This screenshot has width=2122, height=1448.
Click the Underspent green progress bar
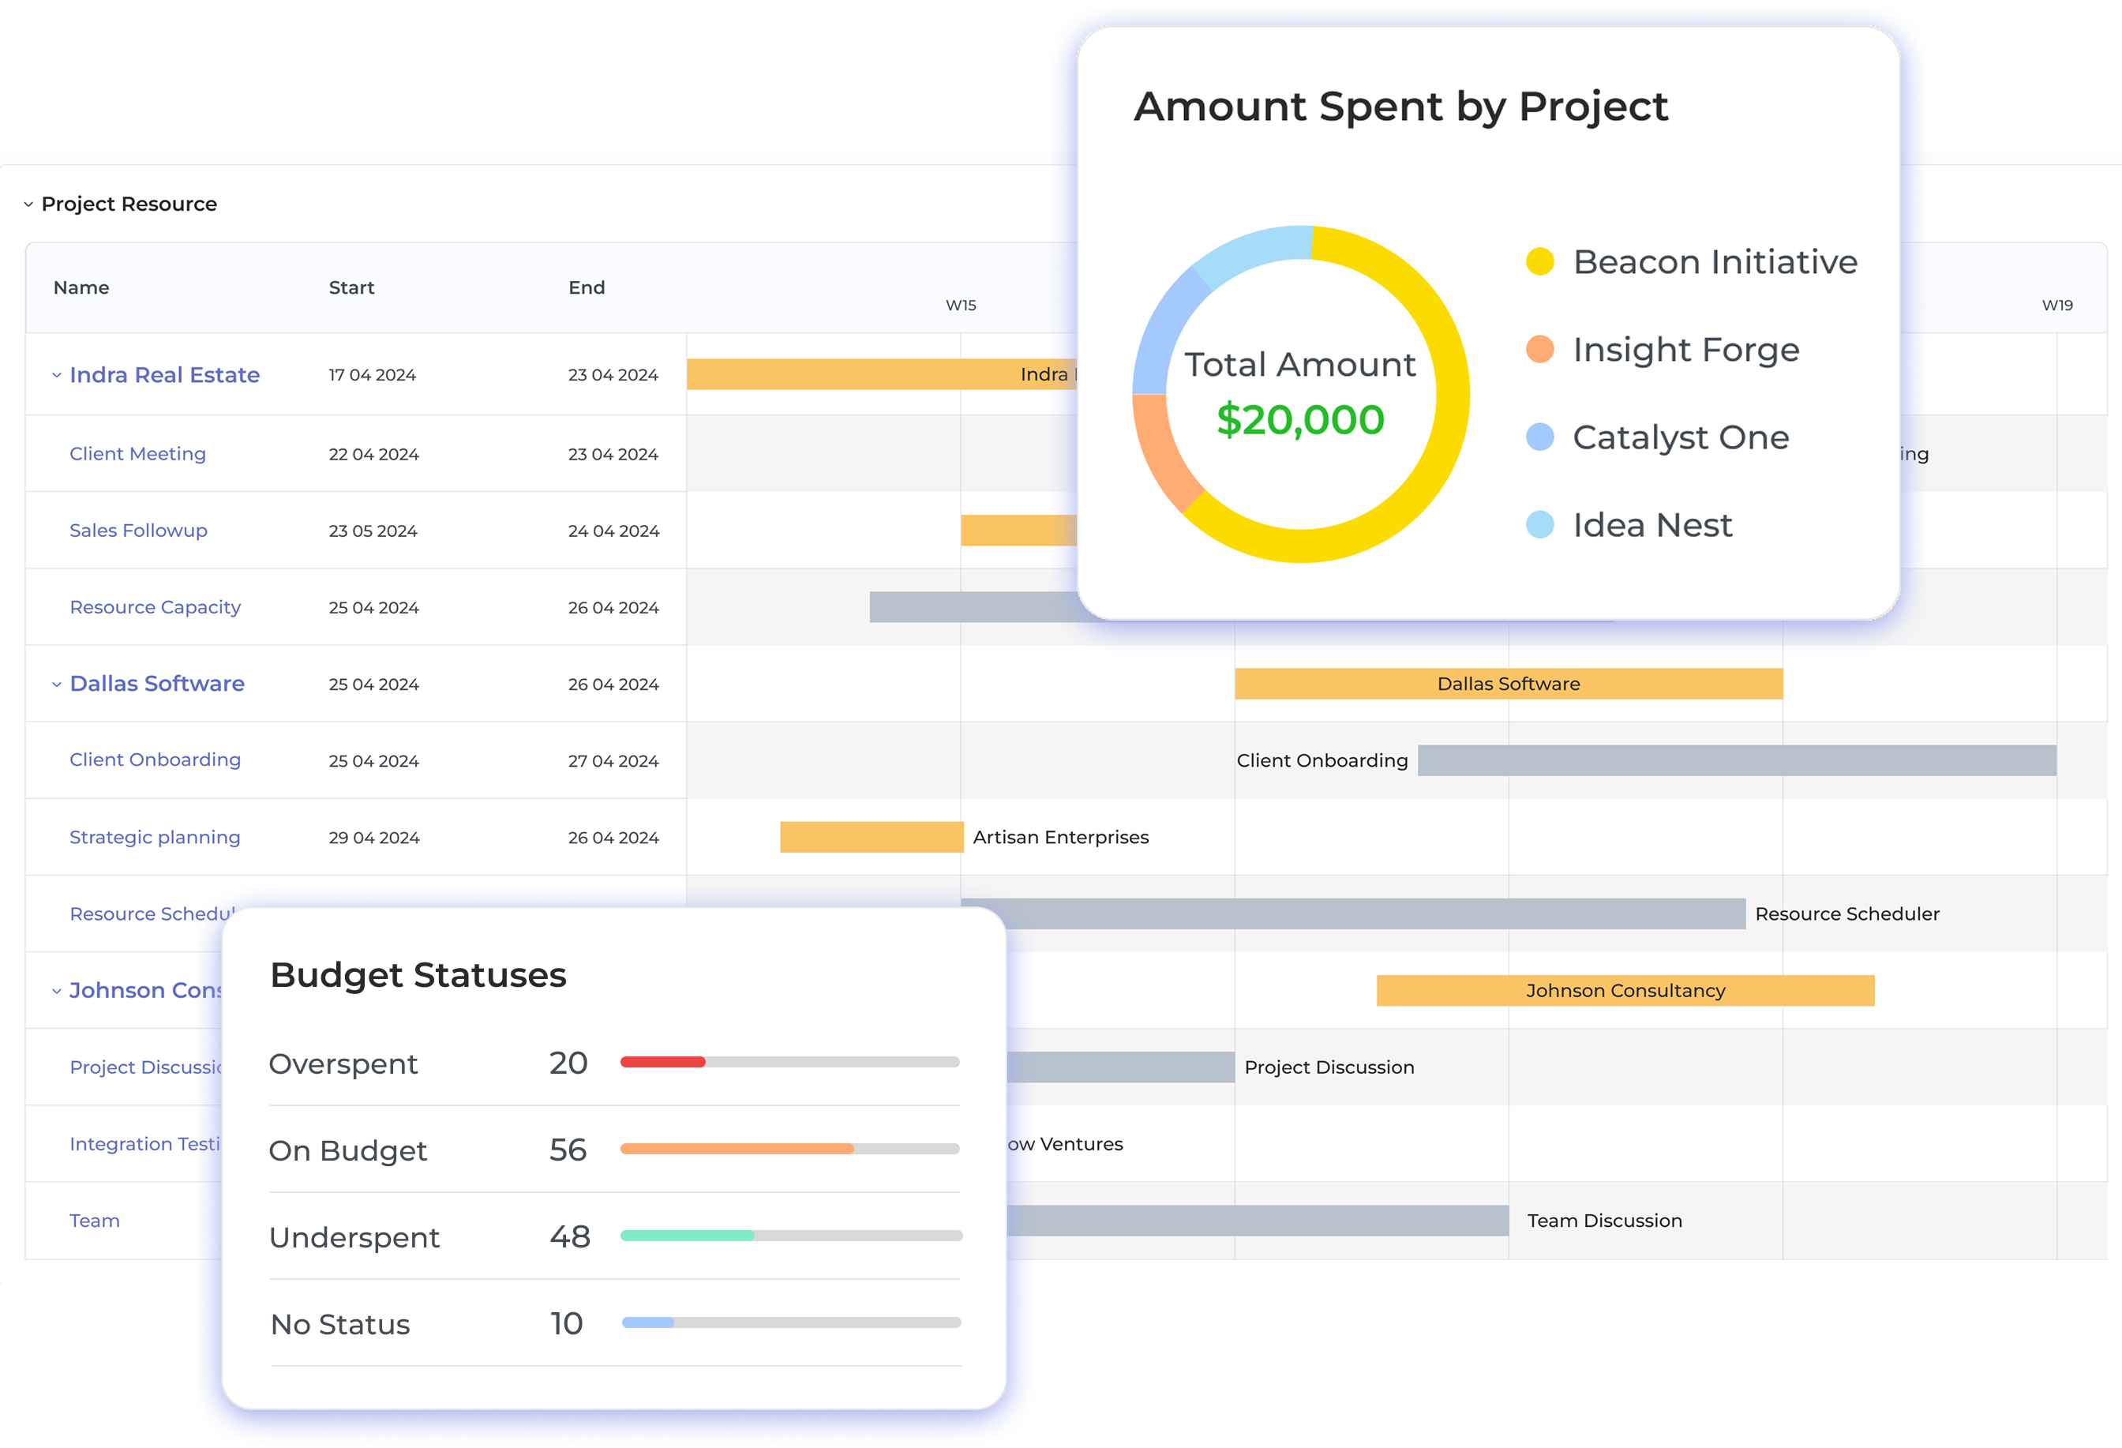click(x=688, y=1236)
